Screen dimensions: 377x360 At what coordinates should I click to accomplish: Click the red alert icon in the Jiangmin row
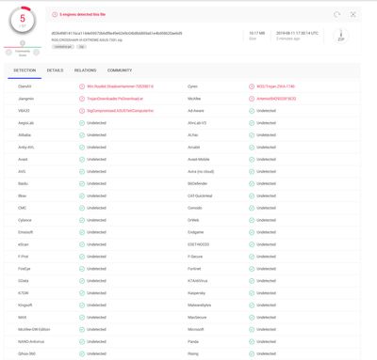click(82, 99)
